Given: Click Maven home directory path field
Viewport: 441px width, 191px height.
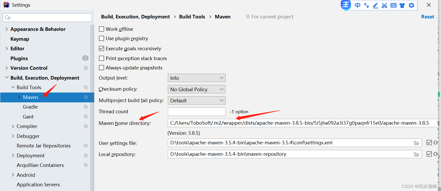Looking at the screenshot, I should pos(303,123).
